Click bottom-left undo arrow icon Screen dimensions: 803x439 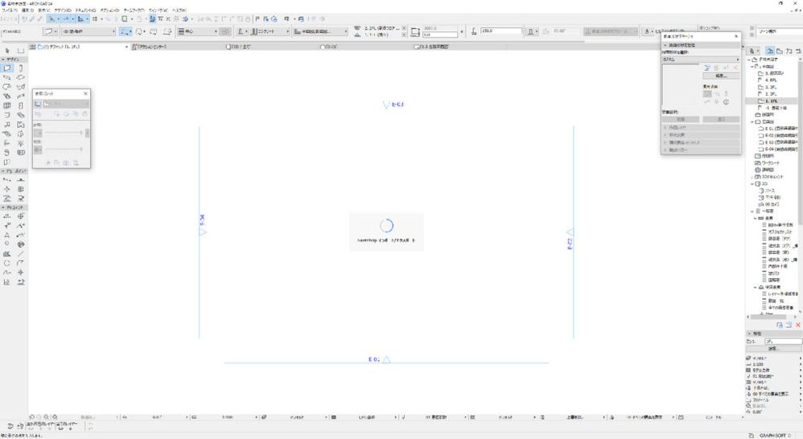coord(10,426)
